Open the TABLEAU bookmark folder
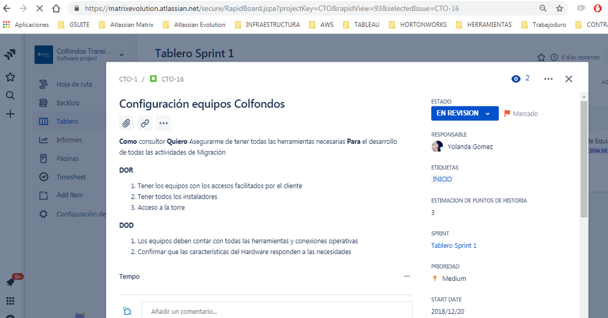 (361, 24)
